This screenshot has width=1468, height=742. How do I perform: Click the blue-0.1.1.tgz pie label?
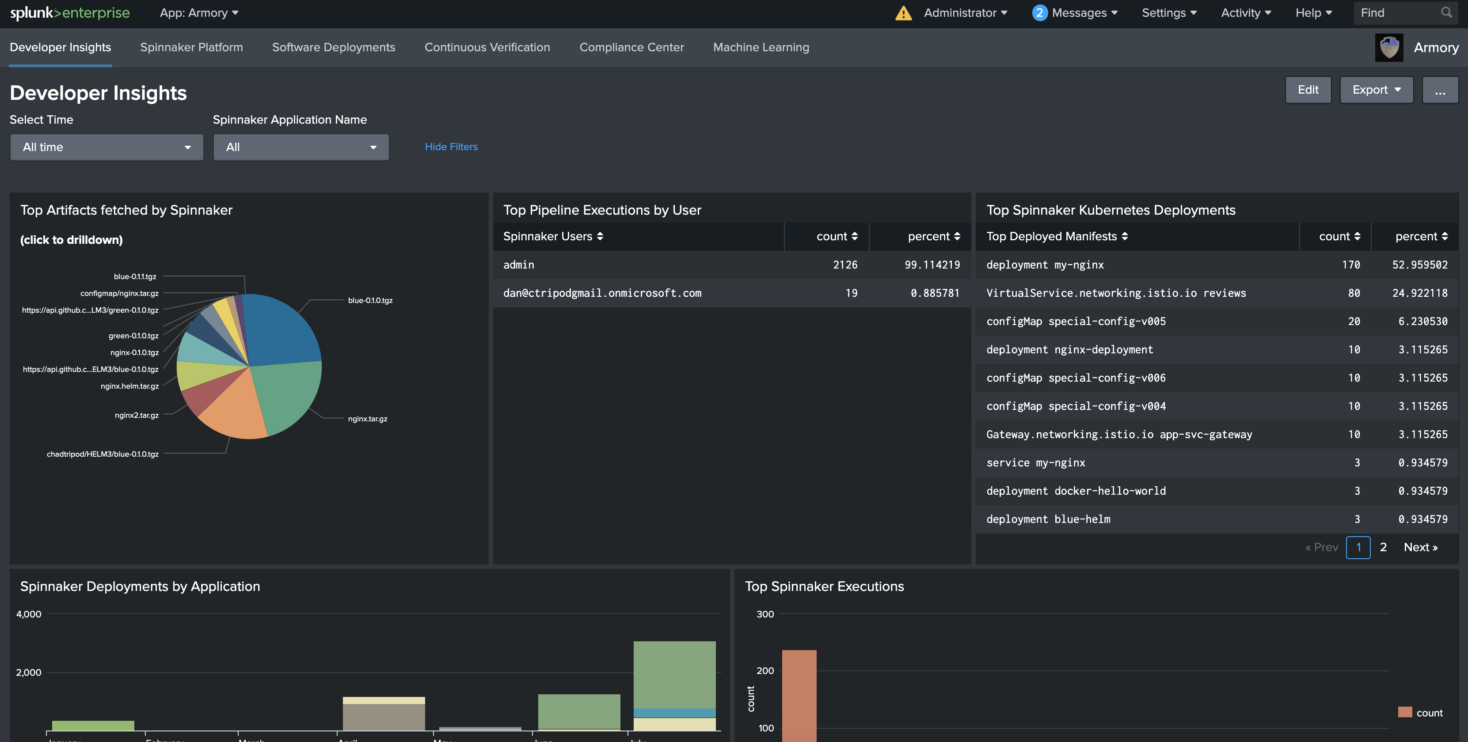[135, 277]
